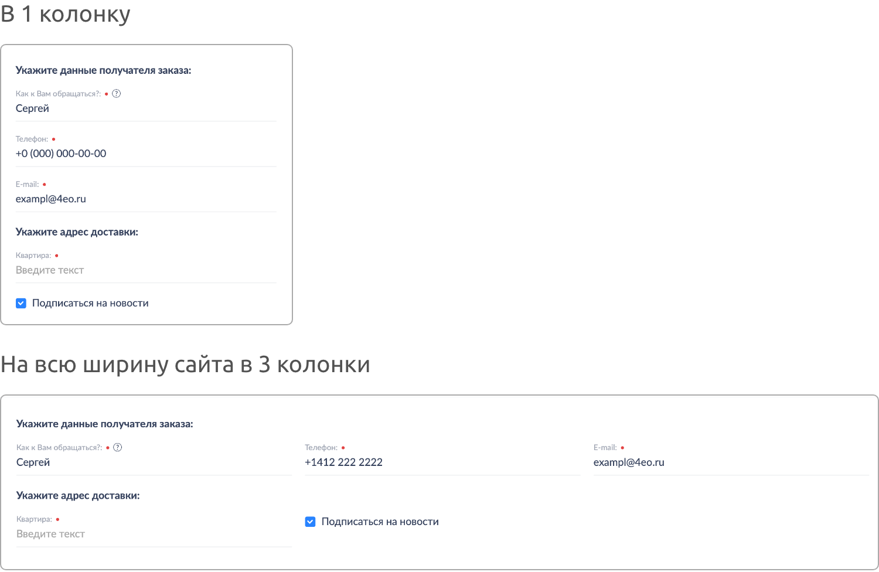Toggle the newsletter checkbox in the three-column form
This screenshot has height=572, width=879.
pyautogui.click(x=311, y=522)
